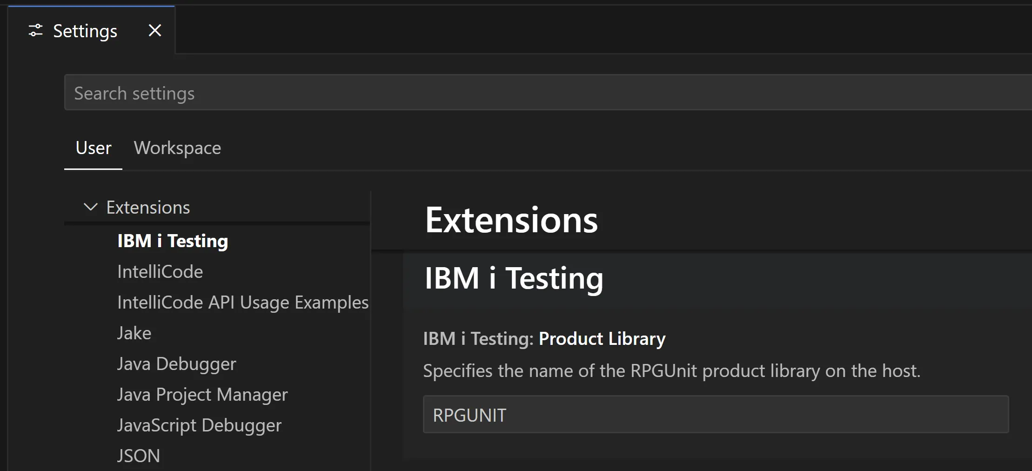1032x471 pixels.
Task: Switch to the Workspace settings tab
Action: (x=177, y=148)
